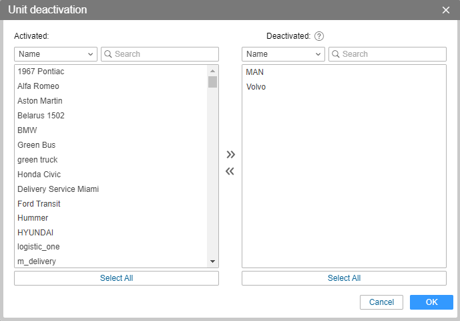The width and height of the screenshot is (460, 321).
Task: Select Aston Martin unit
Action: point(40,101)
